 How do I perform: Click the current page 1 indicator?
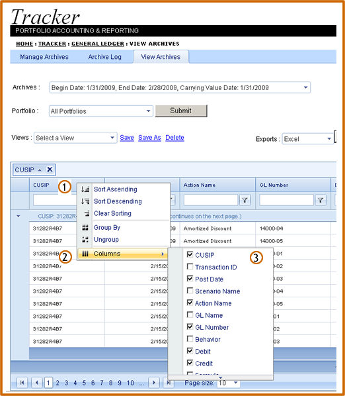48,383
